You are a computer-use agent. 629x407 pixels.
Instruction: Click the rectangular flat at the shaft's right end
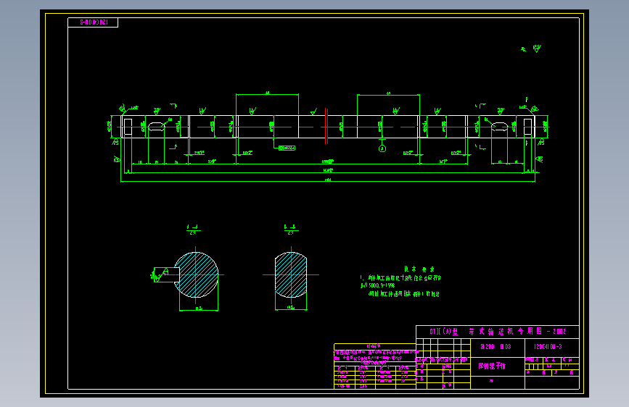[528, 127]
